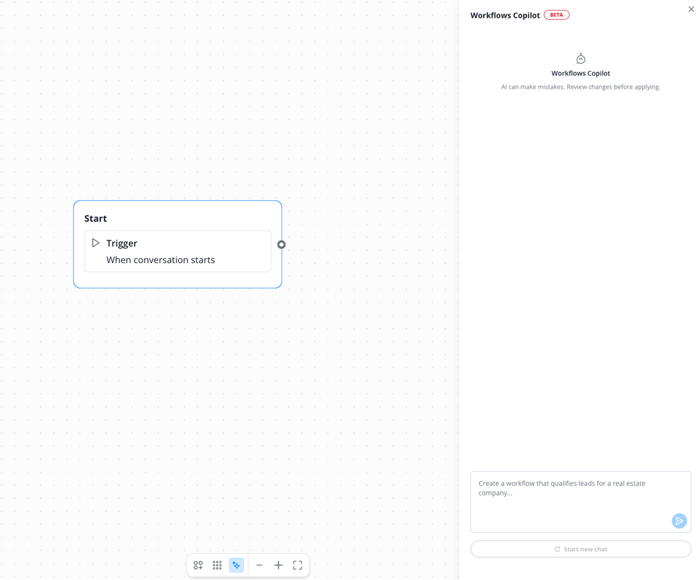Click the Workflows Copilot panel header title
This screenshot has height=580, width=698.
click(505, 15)
